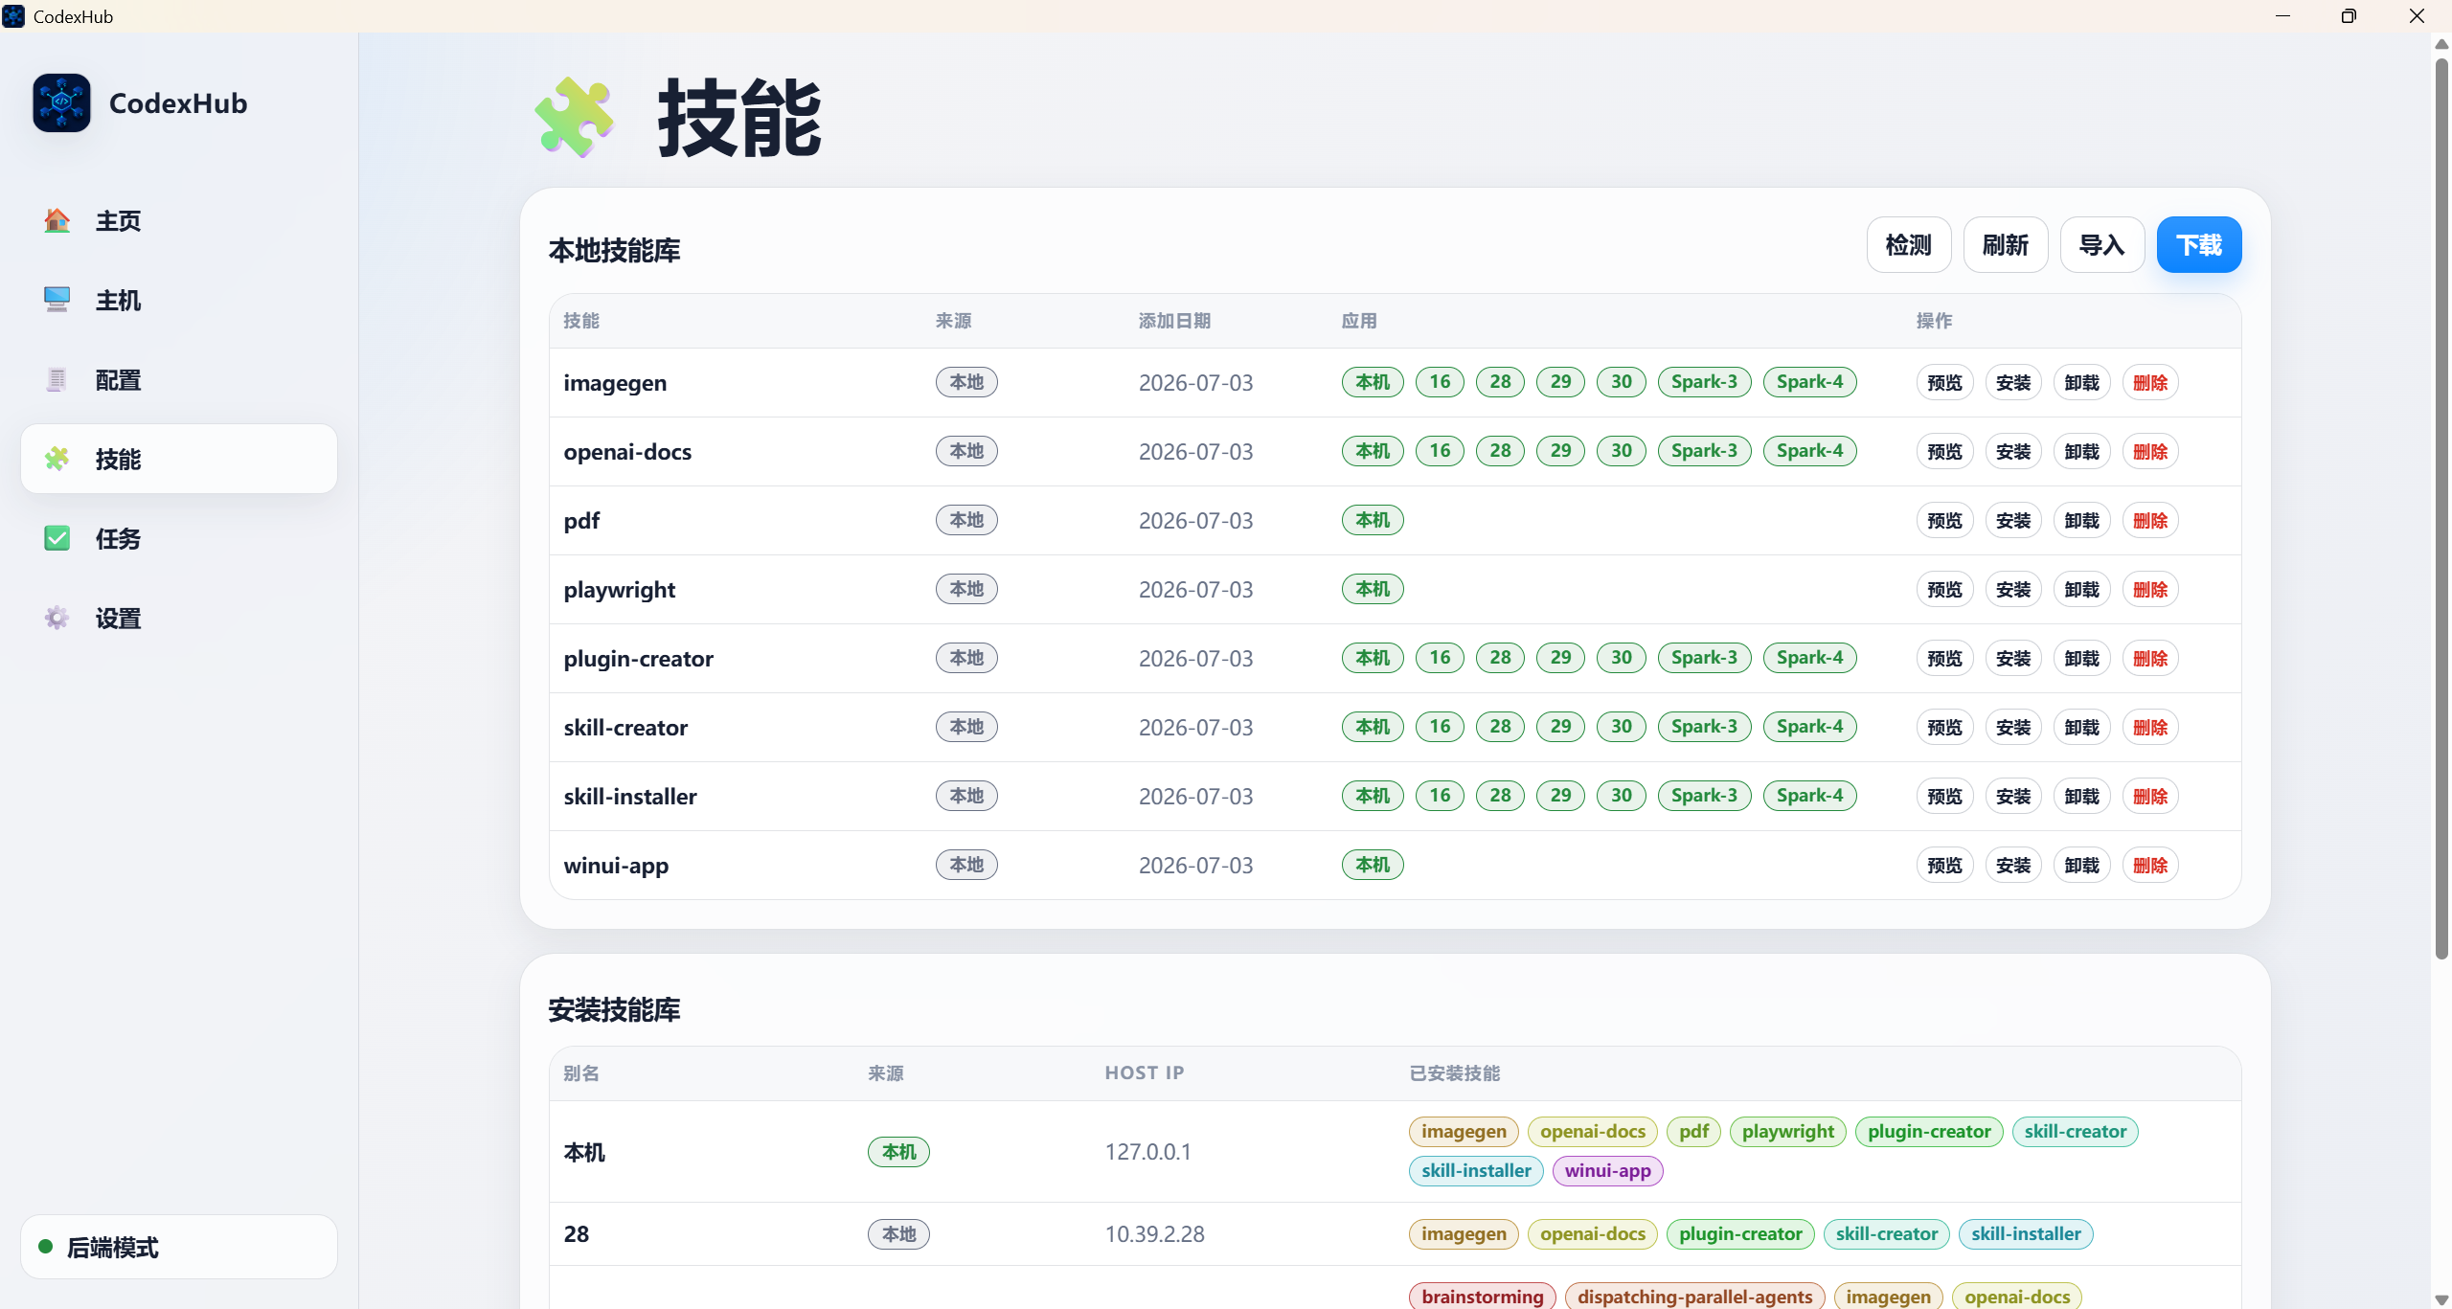Click the Spark-3 tag in imagegen row
Screen dimensions: 2452x1309
(x=1705, y=382)
